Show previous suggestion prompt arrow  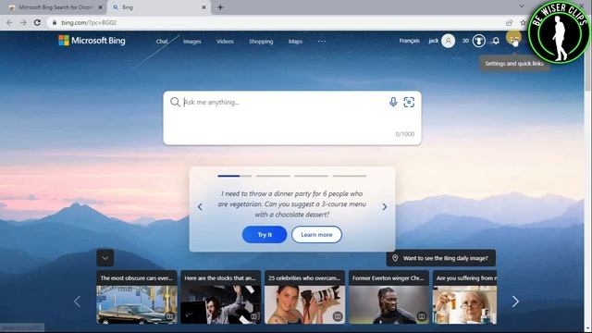pyautogui.click(x=200, y=207)
